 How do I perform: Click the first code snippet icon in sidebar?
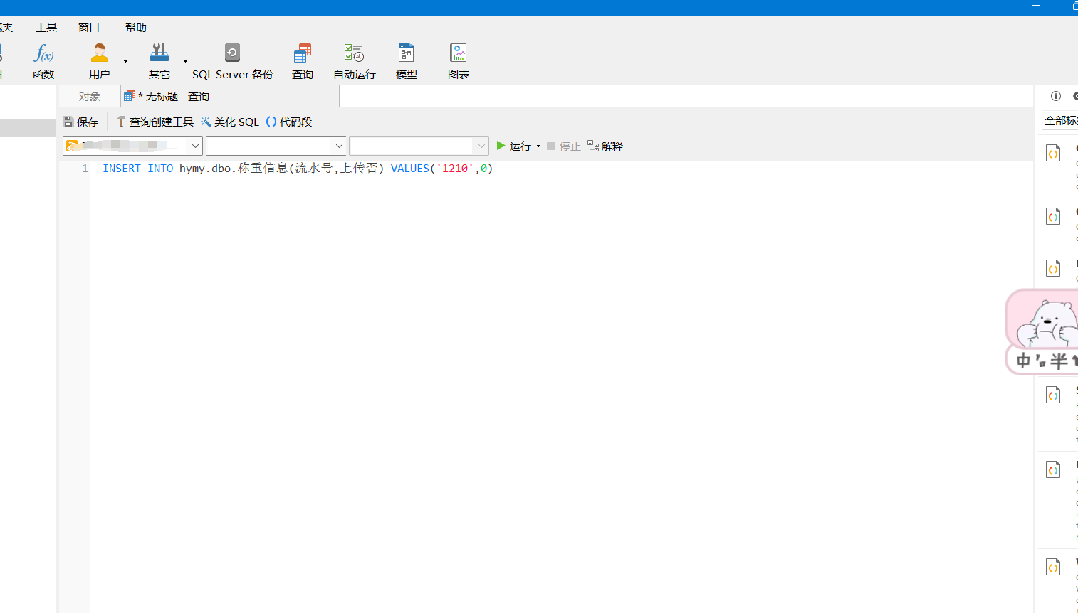coord(1052,153)
